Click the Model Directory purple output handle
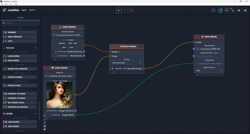This screenshot has height=134, width=250. click(84, 52)
